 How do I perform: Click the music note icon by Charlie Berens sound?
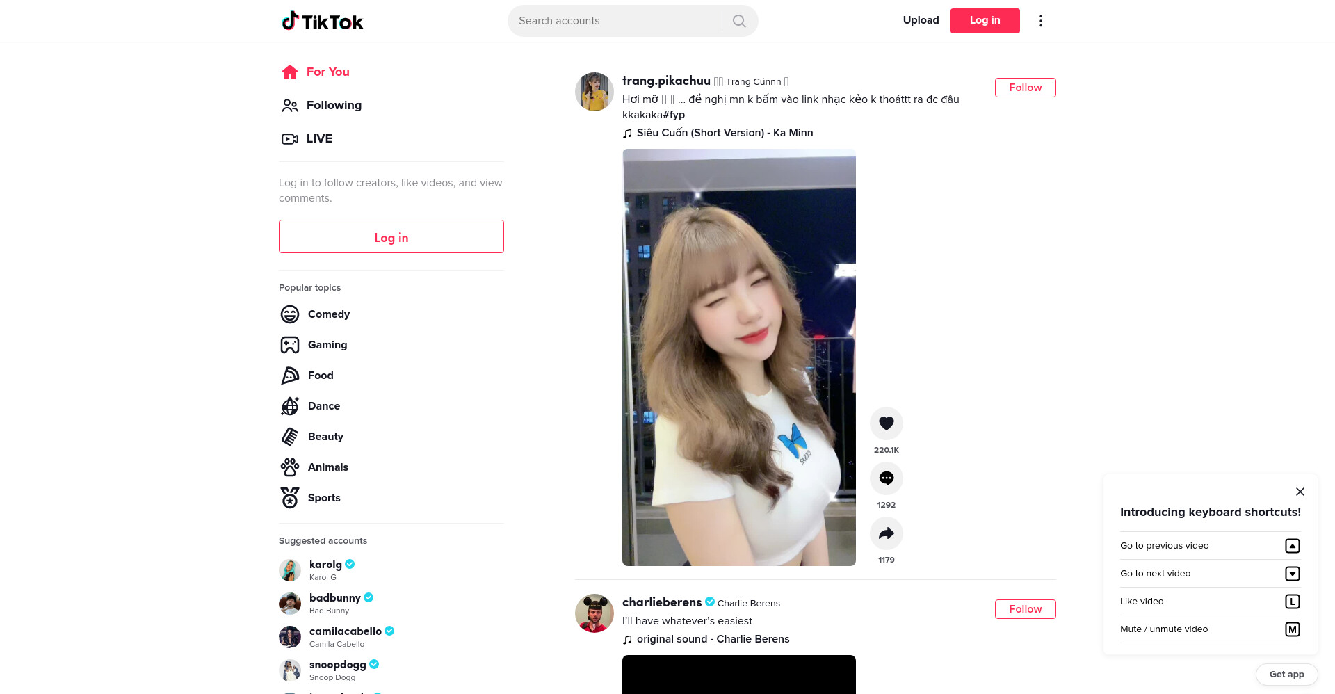[628, 640]
